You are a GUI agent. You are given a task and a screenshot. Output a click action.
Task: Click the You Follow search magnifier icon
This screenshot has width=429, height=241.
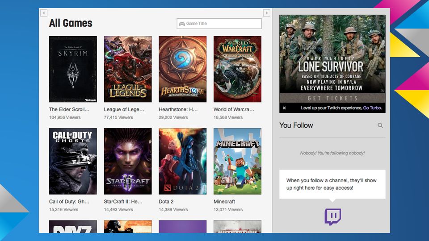click(x=380, y=125)
